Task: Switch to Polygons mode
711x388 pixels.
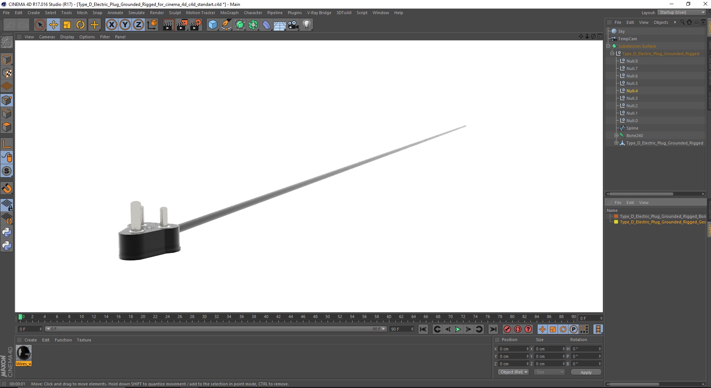Action: 7,127
